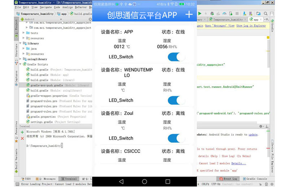
Task: Tap the plus icon in the app header
Action: point(189,14)
